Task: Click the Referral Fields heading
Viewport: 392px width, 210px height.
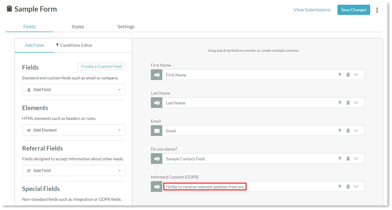Action: tap(42, 148)
